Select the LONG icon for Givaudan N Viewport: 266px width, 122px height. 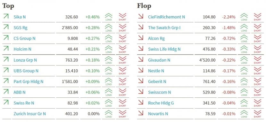pyautogui.click(x=244, y=60)
